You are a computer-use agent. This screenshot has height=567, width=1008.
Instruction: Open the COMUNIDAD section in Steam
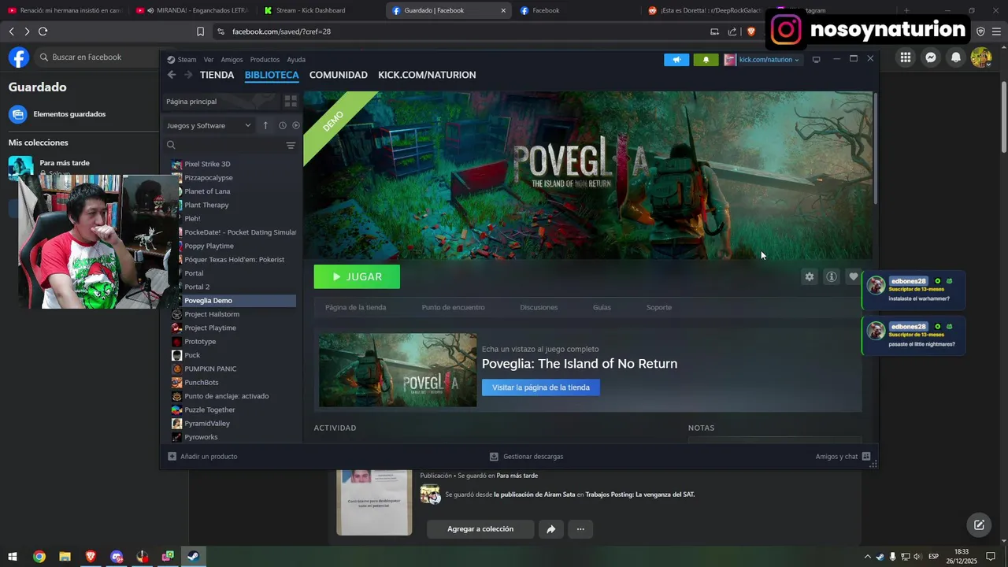339,75
